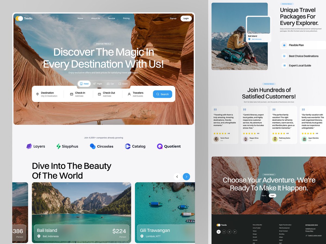Viewport: 326px width, 244px height.
Task: Switch to the Car search tab
Action: coord(110,84)
